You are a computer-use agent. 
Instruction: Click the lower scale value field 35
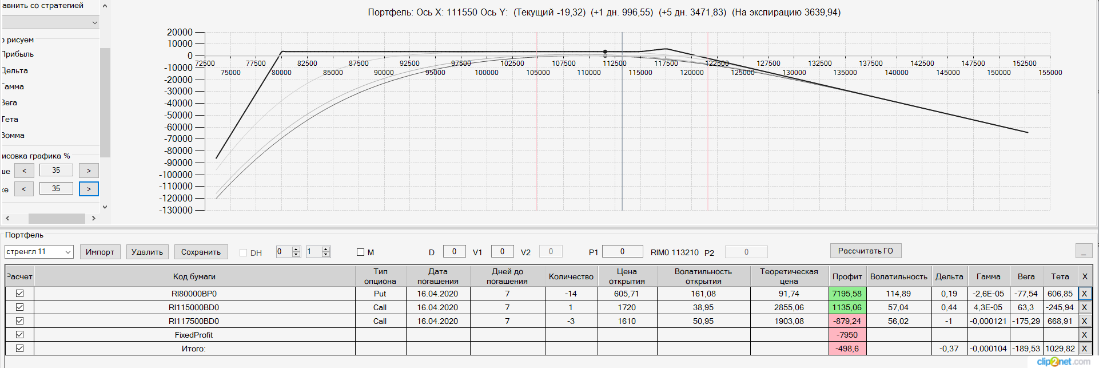(x=56, y=188)
